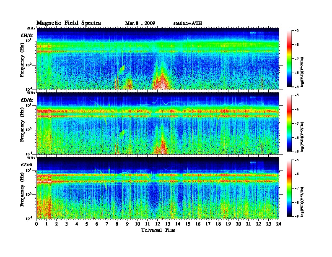
Task: Click the '32Hz' label atop the dH/dt panel
Action: pos(31,28)
